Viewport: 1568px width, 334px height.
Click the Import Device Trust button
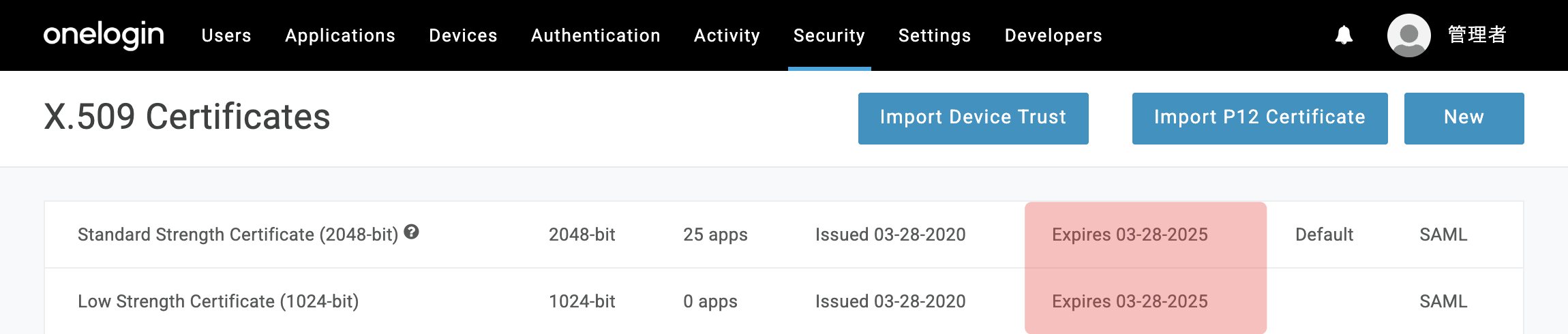tap(973, 118)
